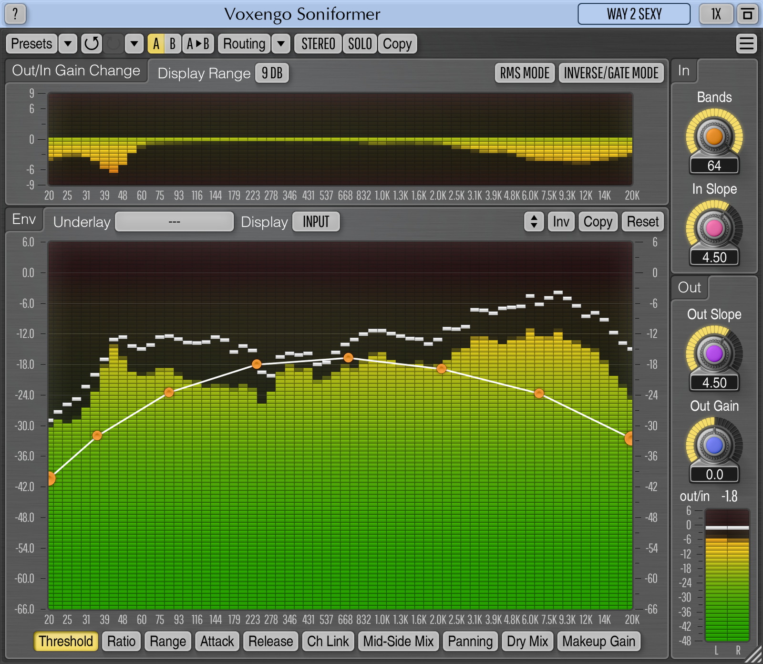The height and width of the screenshot is (664, 763).
Task: Click the Inv envelope button
Action: click(561, 222)
